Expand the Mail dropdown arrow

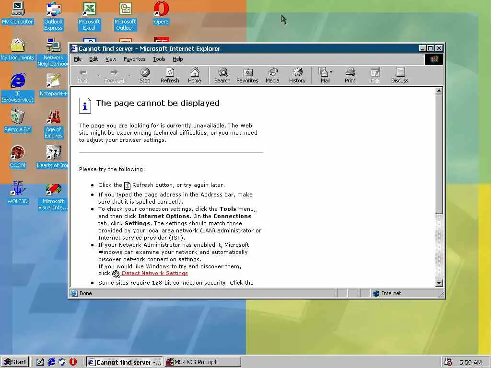(331, 72)
